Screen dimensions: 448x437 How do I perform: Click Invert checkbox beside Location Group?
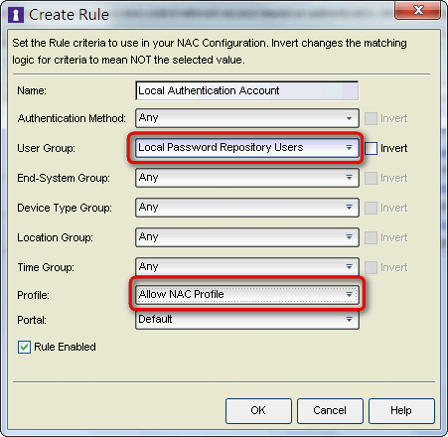coord(371,237)
